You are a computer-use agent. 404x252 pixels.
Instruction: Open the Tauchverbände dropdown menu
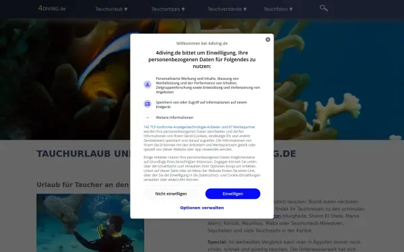pyautogui.click(x=227, y=9)
